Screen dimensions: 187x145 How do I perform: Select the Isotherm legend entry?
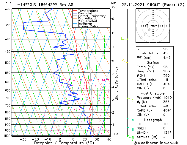pos(84,24)
